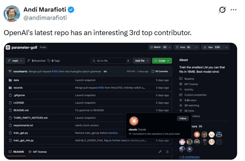The width and height of the screenshot is (245, 161).
Task: Click cocohearts' avatar next to the merge commit
Action: click(x=10, y=71)
